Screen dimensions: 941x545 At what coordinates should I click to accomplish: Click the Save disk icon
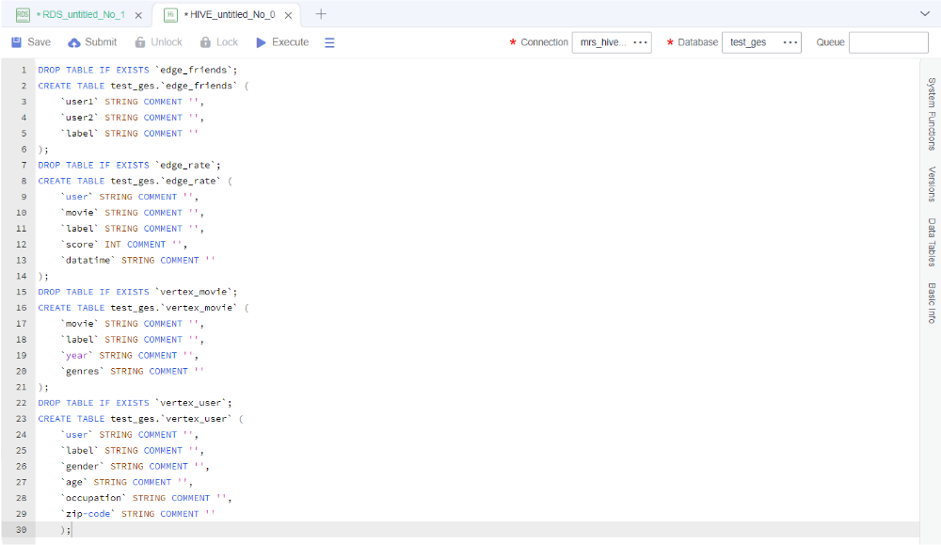(x=17, y=42)
